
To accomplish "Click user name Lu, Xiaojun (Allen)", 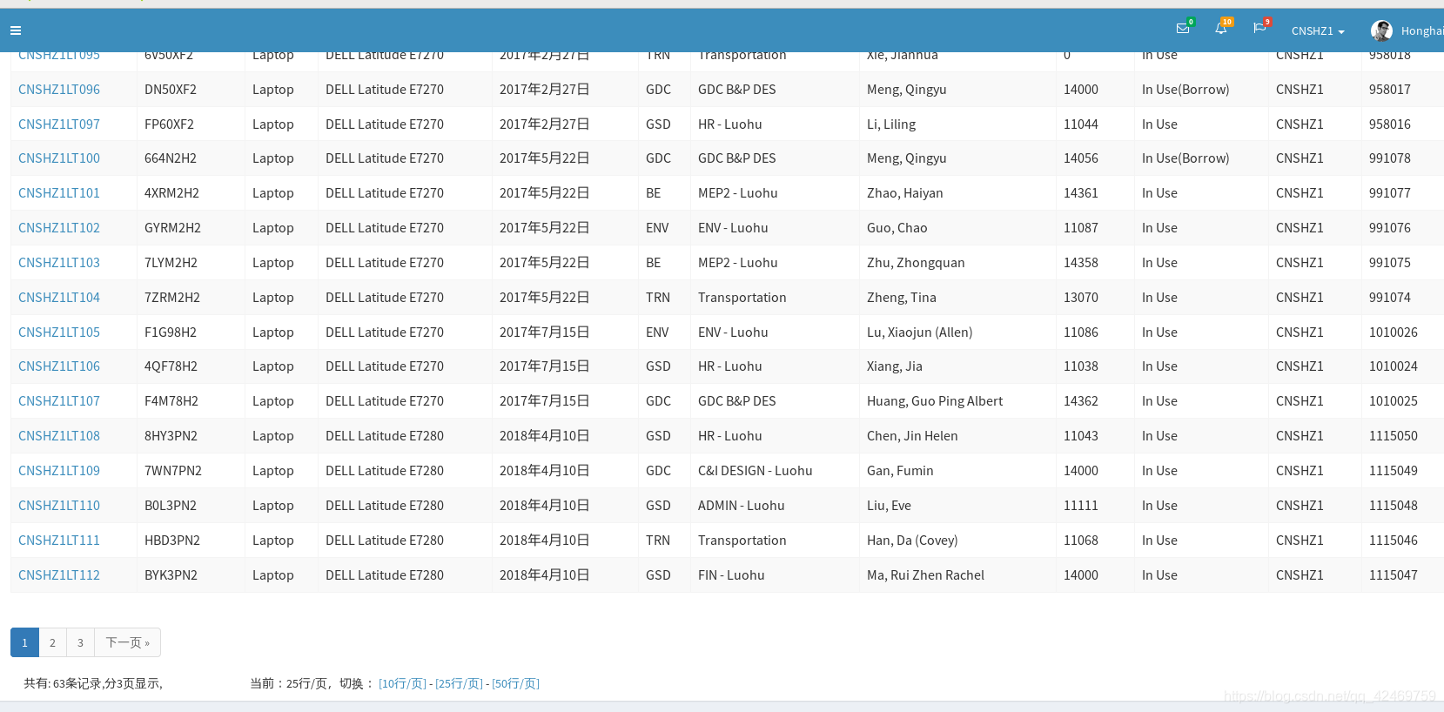I will click(920, 332).
